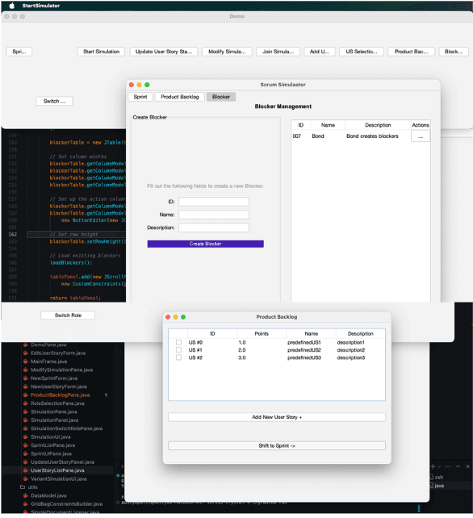Select the UserStoryListPane.java file icon
This screenshot has height=518, width=473.
(x=26, y=470)
